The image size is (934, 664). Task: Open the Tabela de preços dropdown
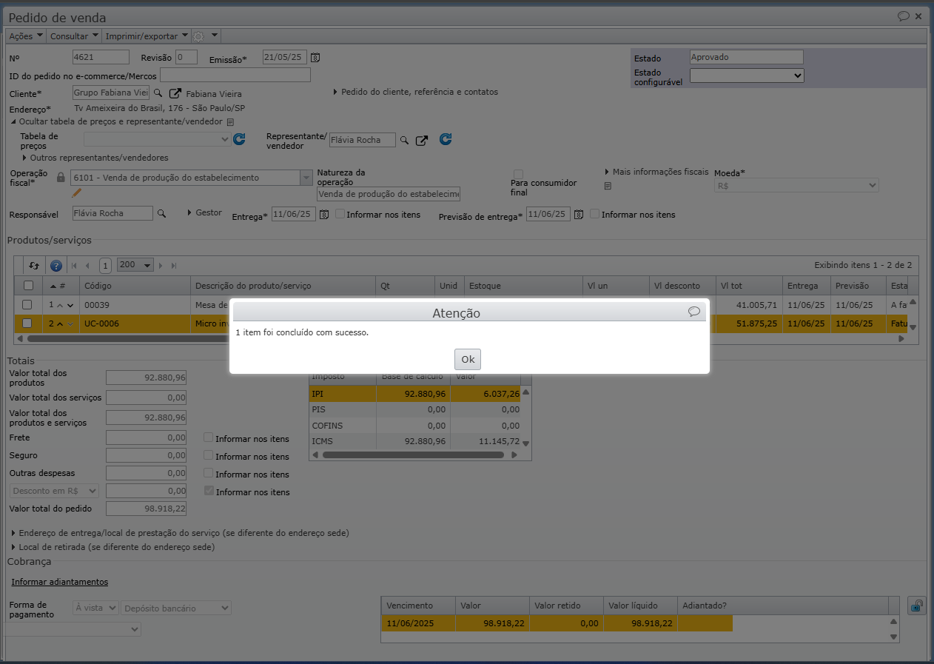(x=158, y=138)
